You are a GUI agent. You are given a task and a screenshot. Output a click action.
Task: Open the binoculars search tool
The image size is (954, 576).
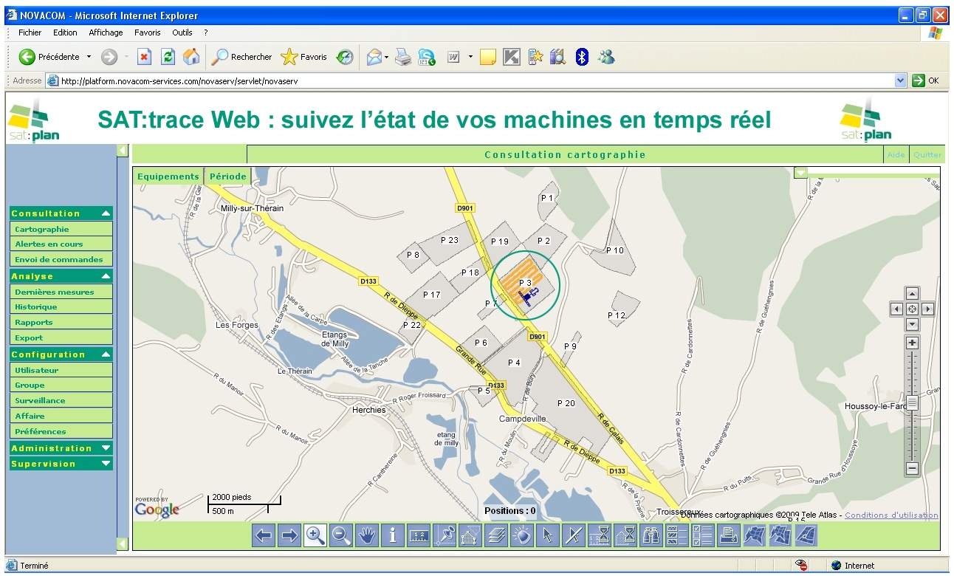(651, 535)
